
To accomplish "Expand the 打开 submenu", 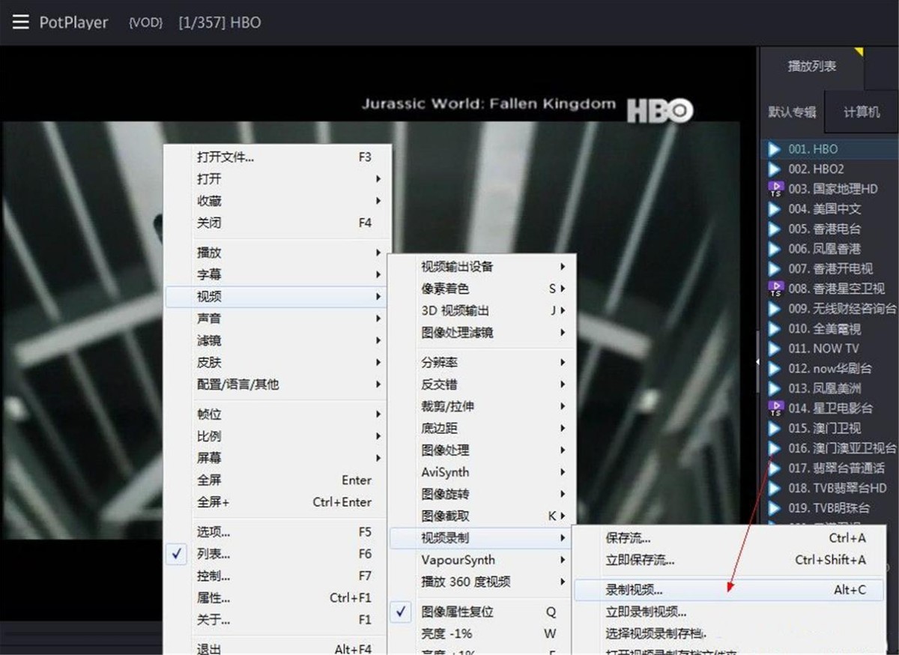I will 276,179.
